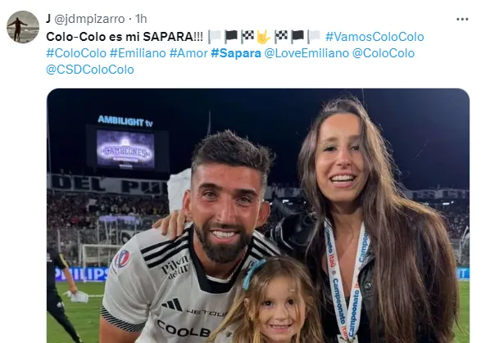Open the bold #Sapara hashtag
This screenshot has width=481, height=343.
(236, 53)
